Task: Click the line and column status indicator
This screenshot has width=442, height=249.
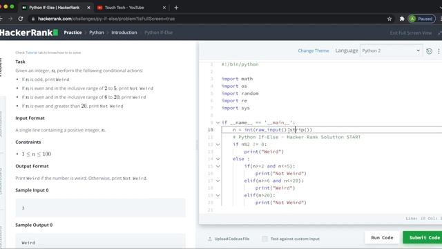Action: [x=423, y=219]
